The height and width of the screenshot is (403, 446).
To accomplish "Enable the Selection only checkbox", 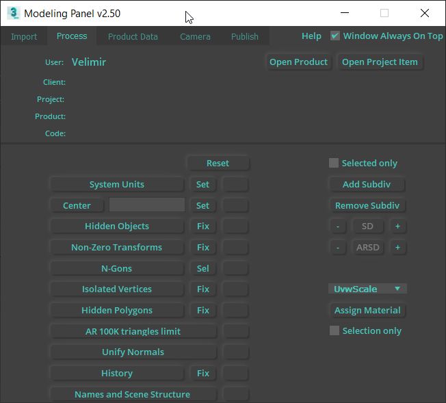I will 334,330.
